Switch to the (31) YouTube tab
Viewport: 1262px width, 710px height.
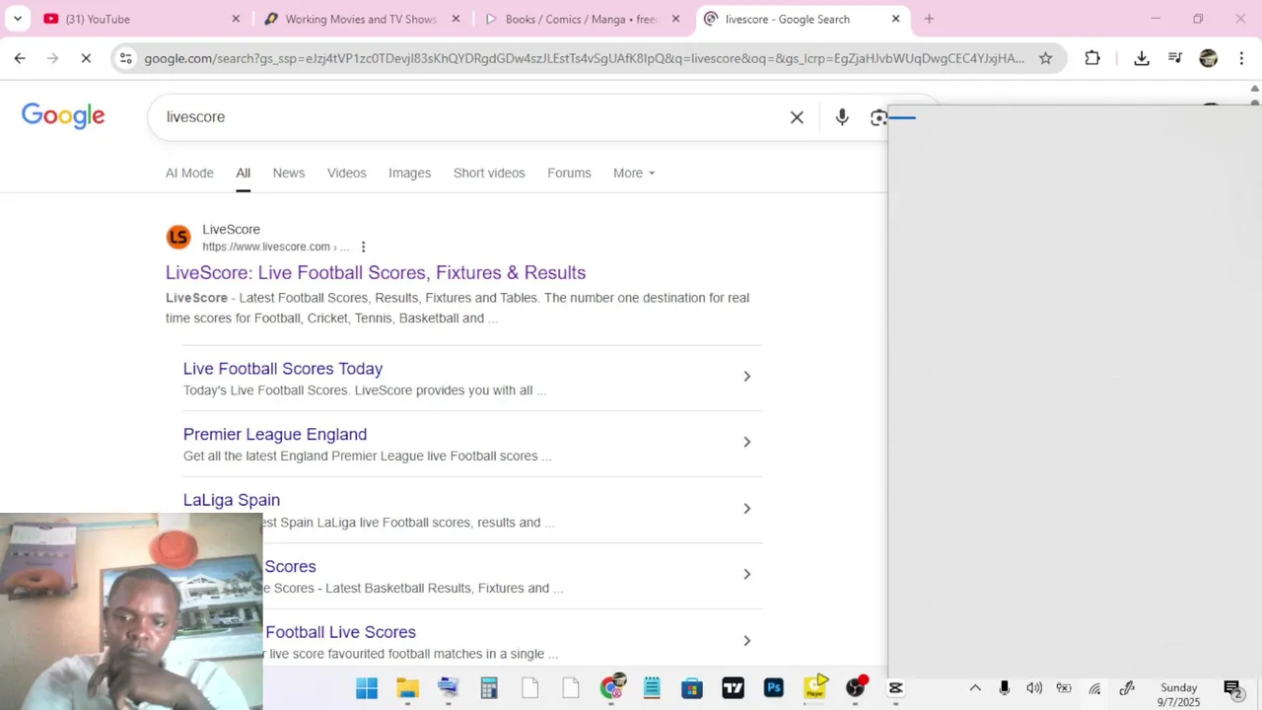tap(143, 19)
